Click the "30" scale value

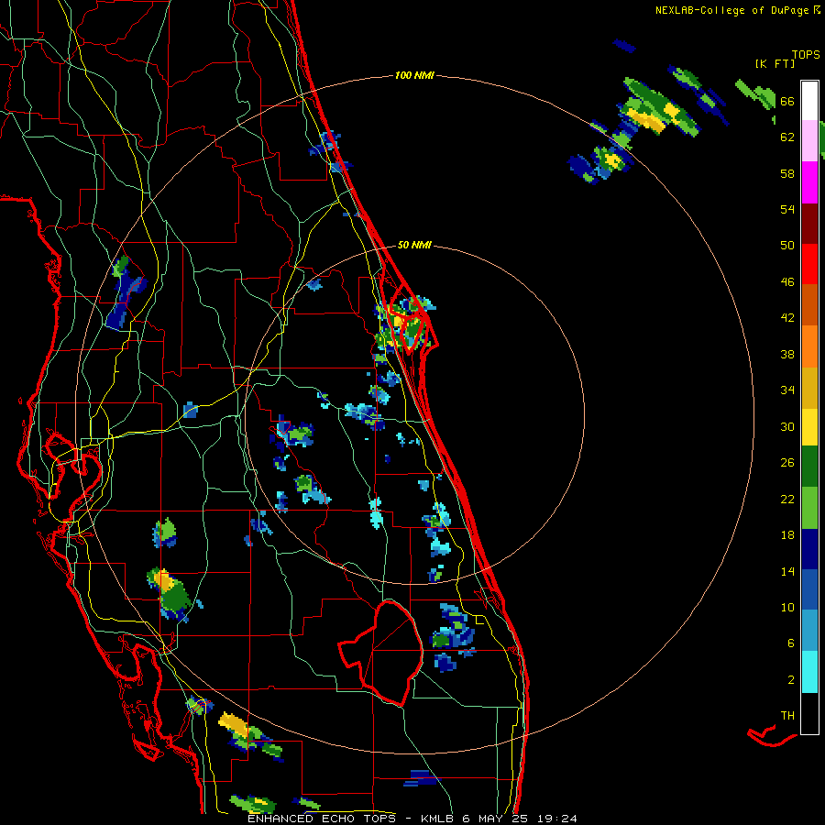(x=787, y=426)
